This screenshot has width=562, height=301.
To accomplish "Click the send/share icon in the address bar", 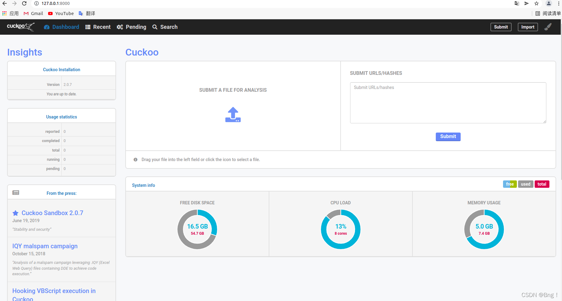I will coord(526,3).
